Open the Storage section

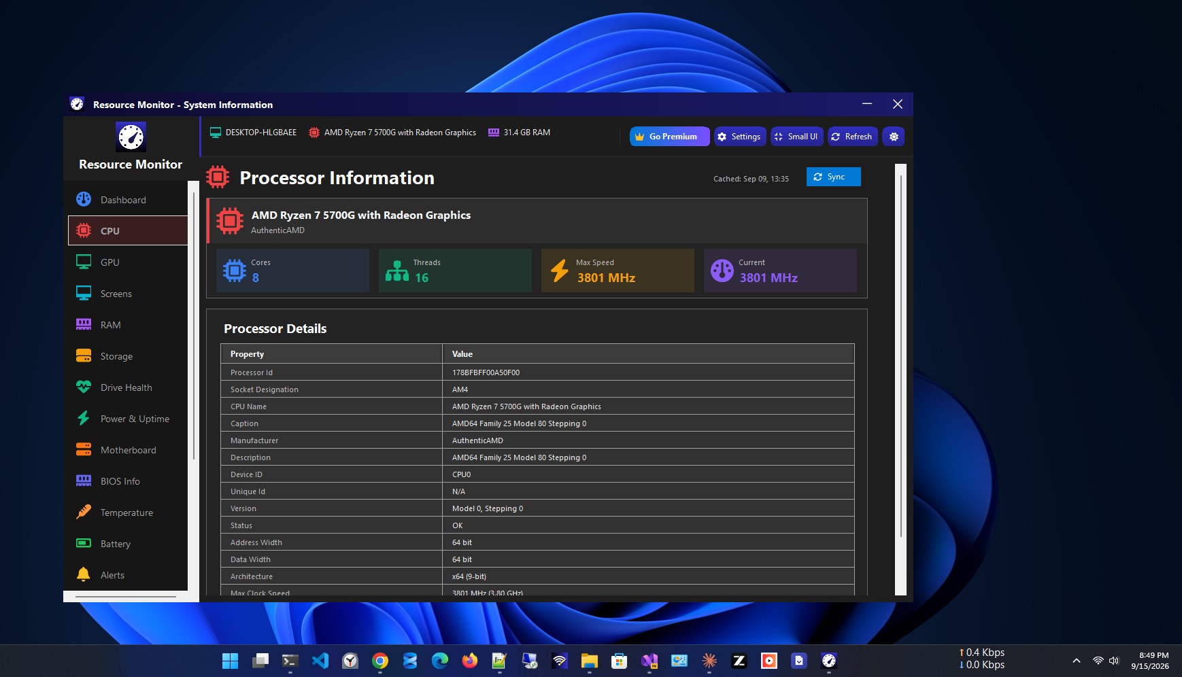pyautogui.click(x=128, y=356)
